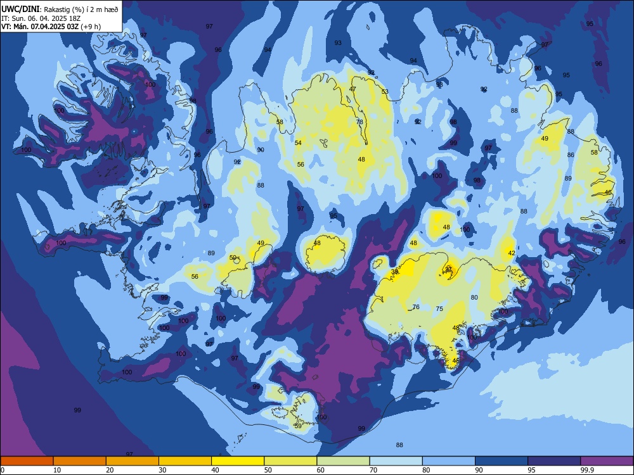The width and height of the screenshot is (634, 475).
Task: Select the purple legend swatch above 99.9
Action: coord(607,461)
